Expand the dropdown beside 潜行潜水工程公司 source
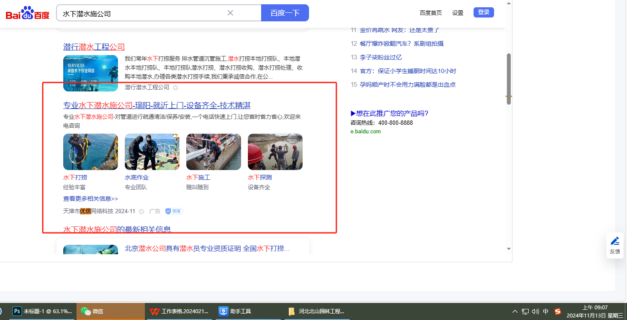This screenshot has height=320, width=627. tap(175, 88)
